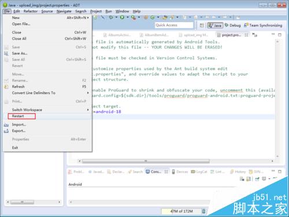Open the Navigate menu
The width and height of the screenshot is (289, 217).
pos(64,11)
